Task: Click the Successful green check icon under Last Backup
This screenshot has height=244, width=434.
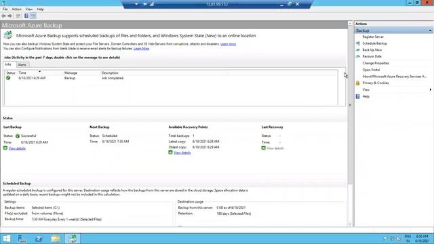Action: click(x=18, y=136)
